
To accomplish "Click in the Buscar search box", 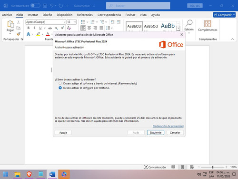I will 138,6.
